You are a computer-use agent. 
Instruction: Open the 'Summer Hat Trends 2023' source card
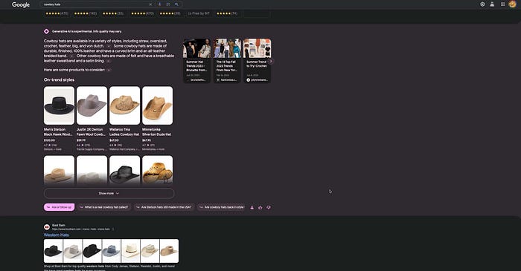tap(196, 61)
